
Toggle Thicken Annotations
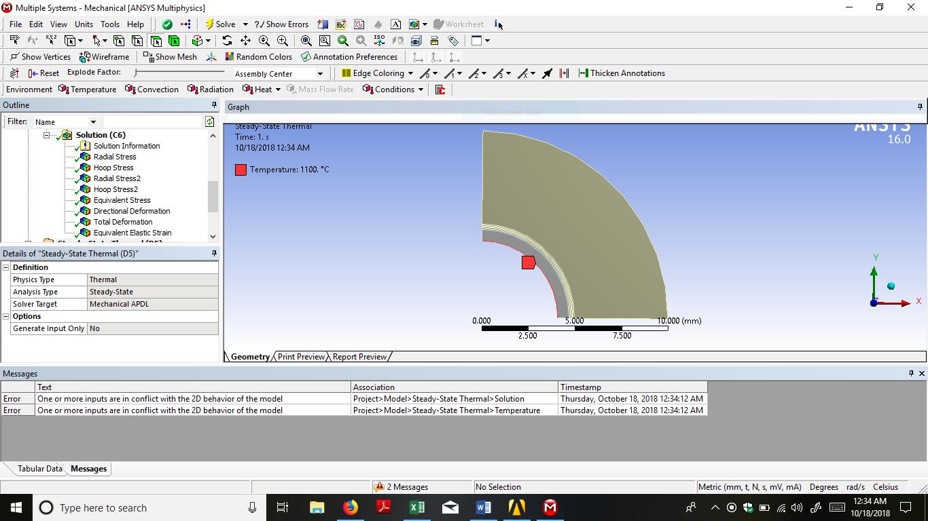(622, 73)
